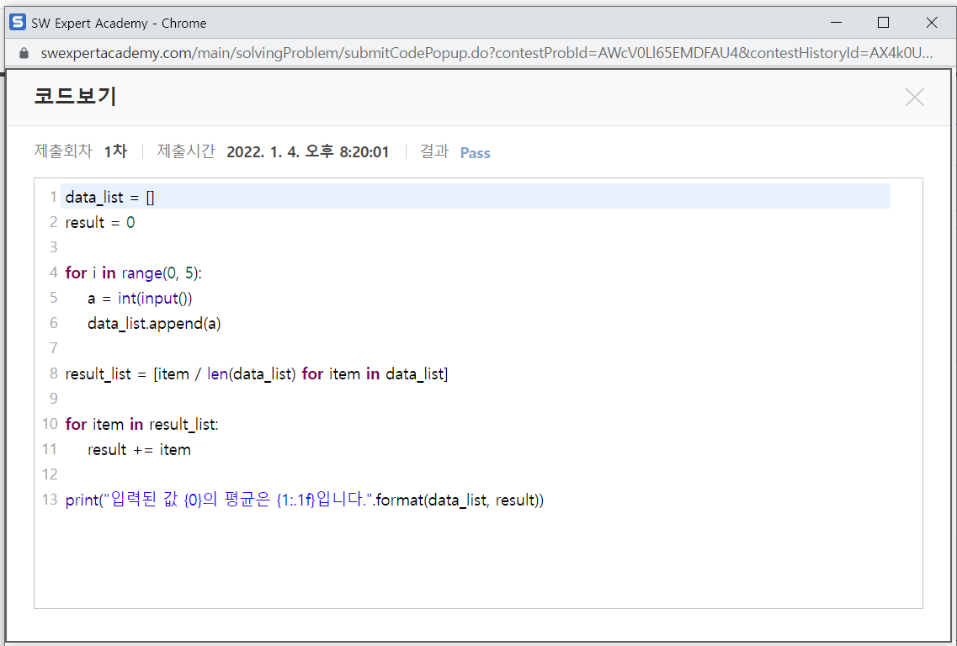Close the Chrome window
Viewport: 957px width, 646px height.
932,23
